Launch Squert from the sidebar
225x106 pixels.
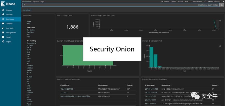click(x=9, y=37)
